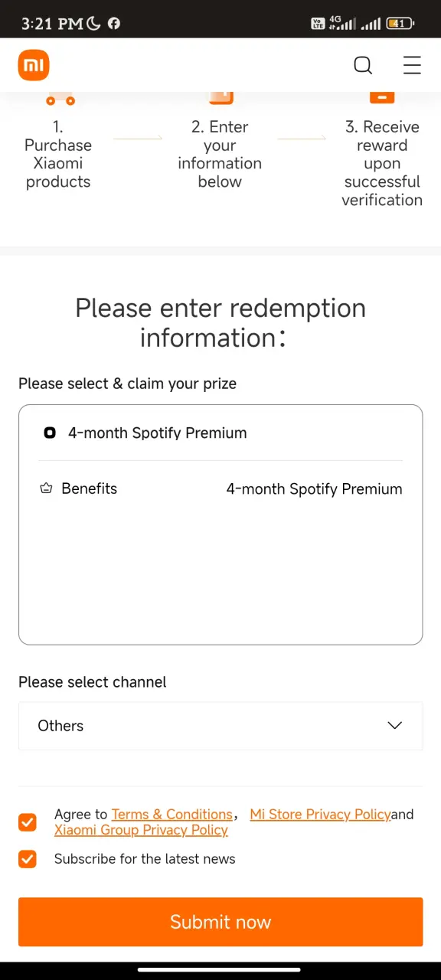Expand the Others channel dropdown
The width and height of the screenshot is (441, 980).
pyautogui.click(x=220, y=726)
